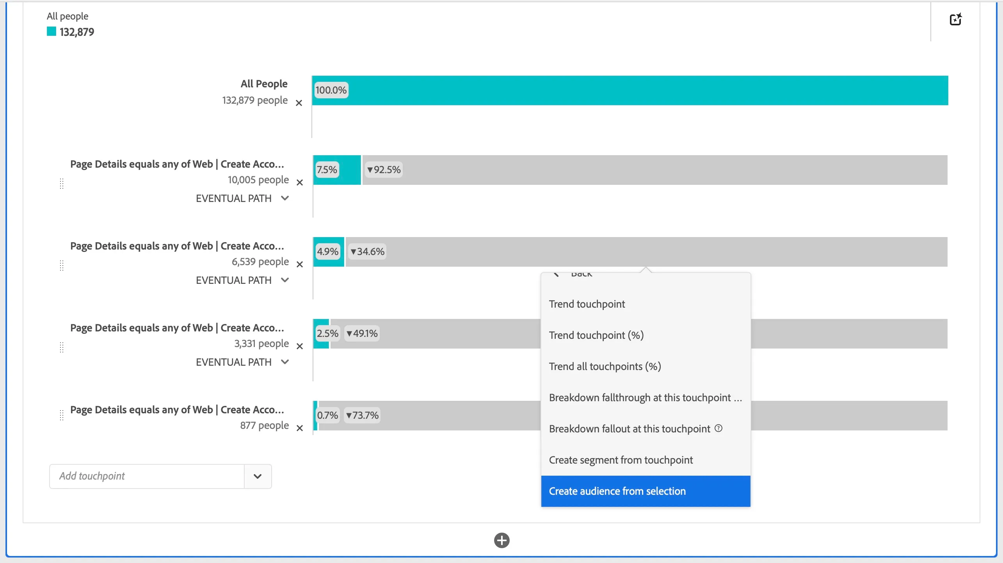The height and width of the screenshot is (563, 1003).
Task: Select Trend touchpoint menu option
Action: coord(646,304)
